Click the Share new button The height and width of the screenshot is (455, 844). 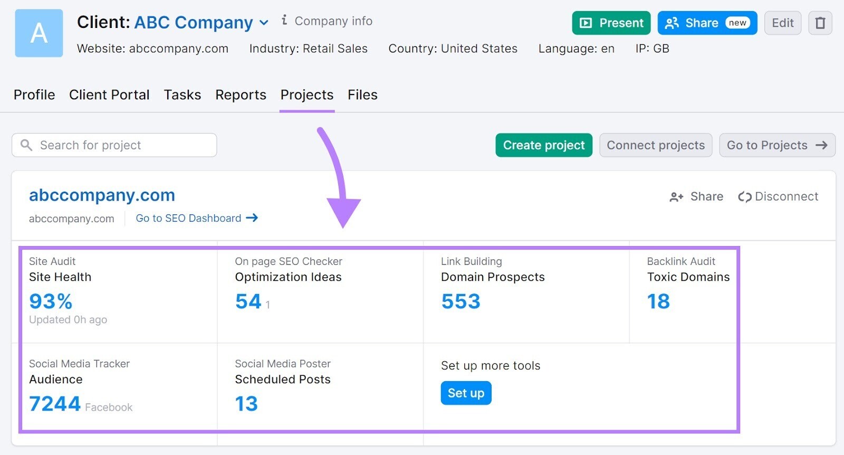click(x=707, y=23)
